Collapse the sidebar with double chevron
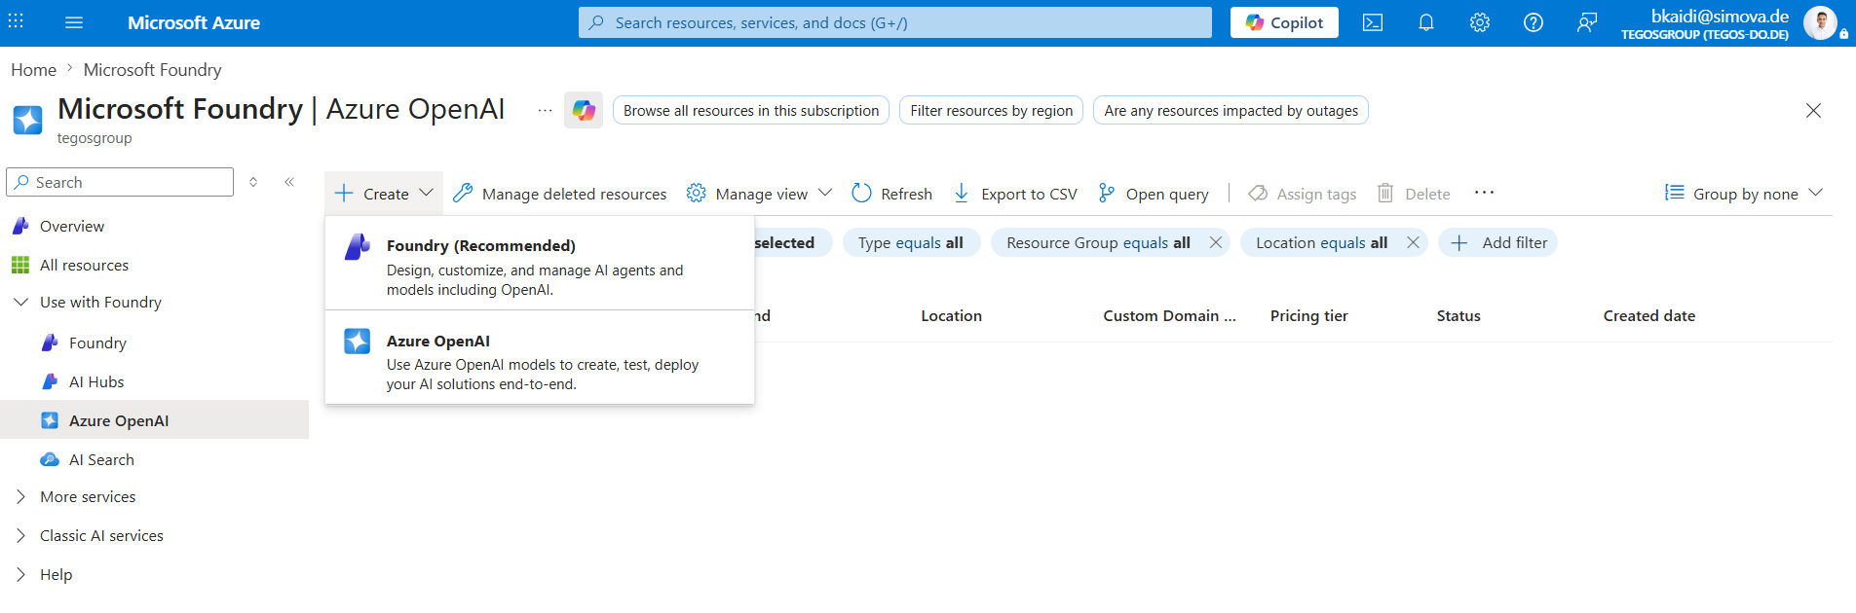The height and width of the screenshot is (613, 1856). 289,182
